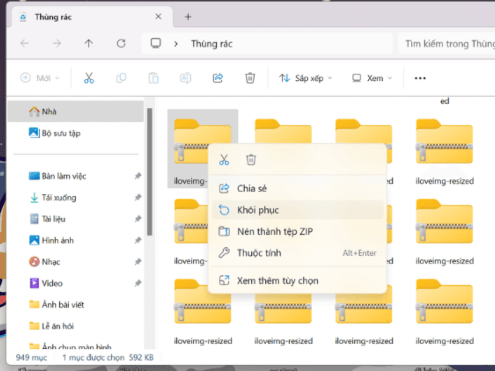495x371 pixels.
Task: Click the Share icon in the toolbar
Action: 218,78
